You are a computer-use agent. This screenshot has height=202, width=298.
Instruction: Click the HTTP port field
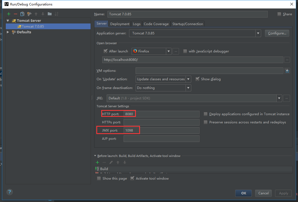point(161,114)
